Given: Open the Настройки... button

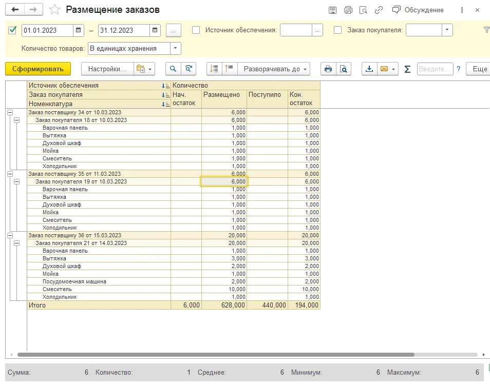Looking at the screenshot, I should click(107, 69).
